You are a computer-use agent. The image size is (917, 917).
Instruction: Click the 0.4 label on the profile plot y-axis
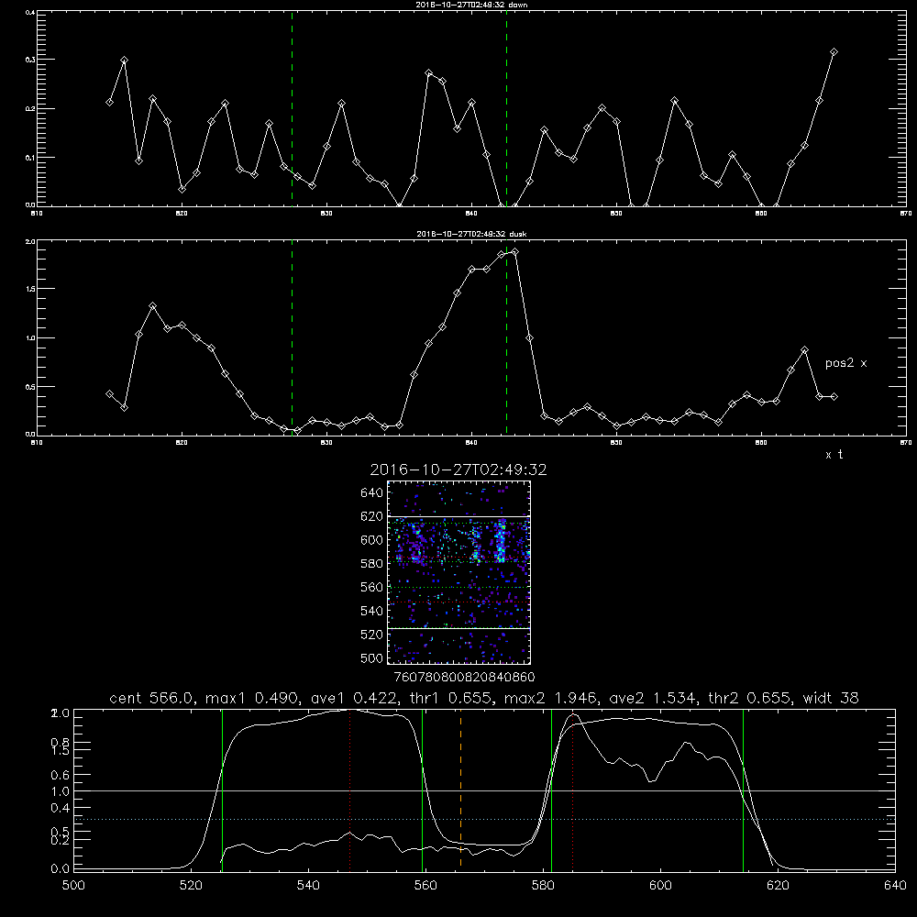coord(61,808)
